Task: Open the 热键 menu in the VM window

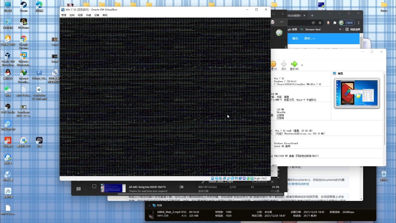Action: [x=88, y=15]
